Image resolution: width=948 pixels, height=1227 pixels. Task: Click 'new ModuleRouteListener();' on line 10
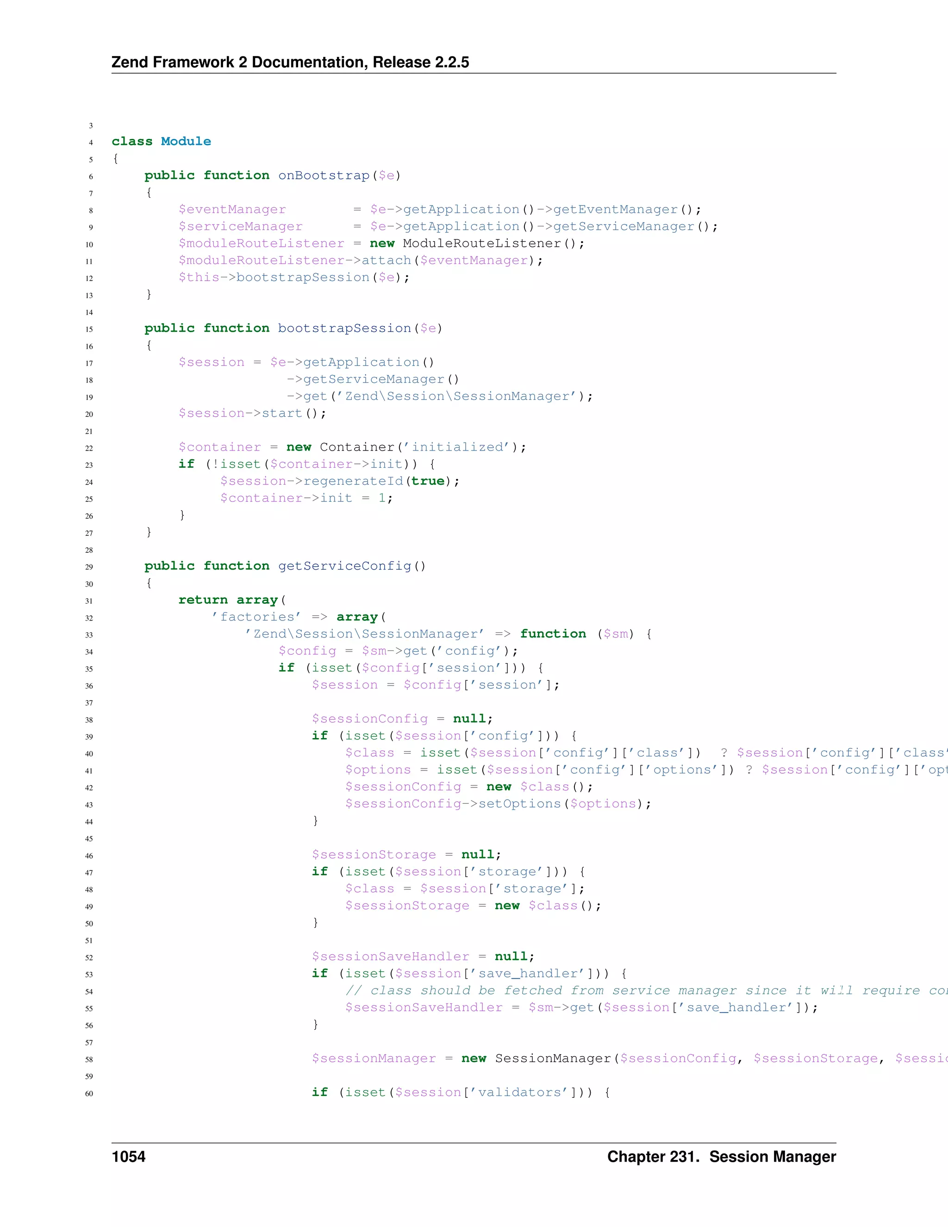pos(477,243)
